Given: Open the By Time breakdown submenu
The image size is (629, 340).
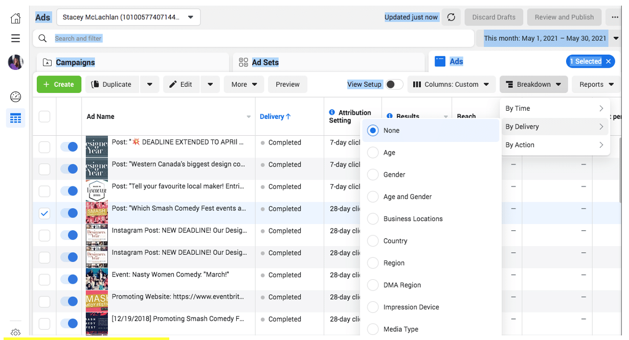Looking at the screenshot, I should pos(555,108).
